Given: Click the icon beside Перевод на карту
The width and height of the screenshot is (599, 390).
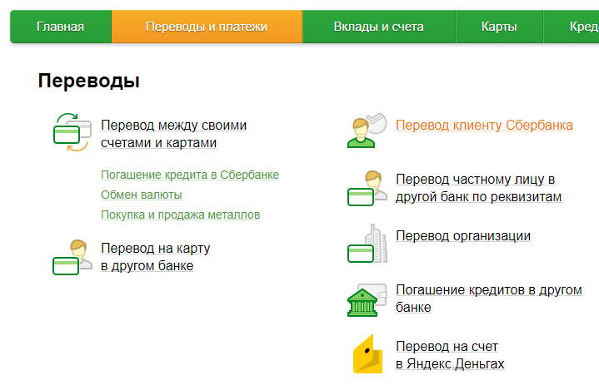Looking at the screenshot, I should tap(72, 257).
